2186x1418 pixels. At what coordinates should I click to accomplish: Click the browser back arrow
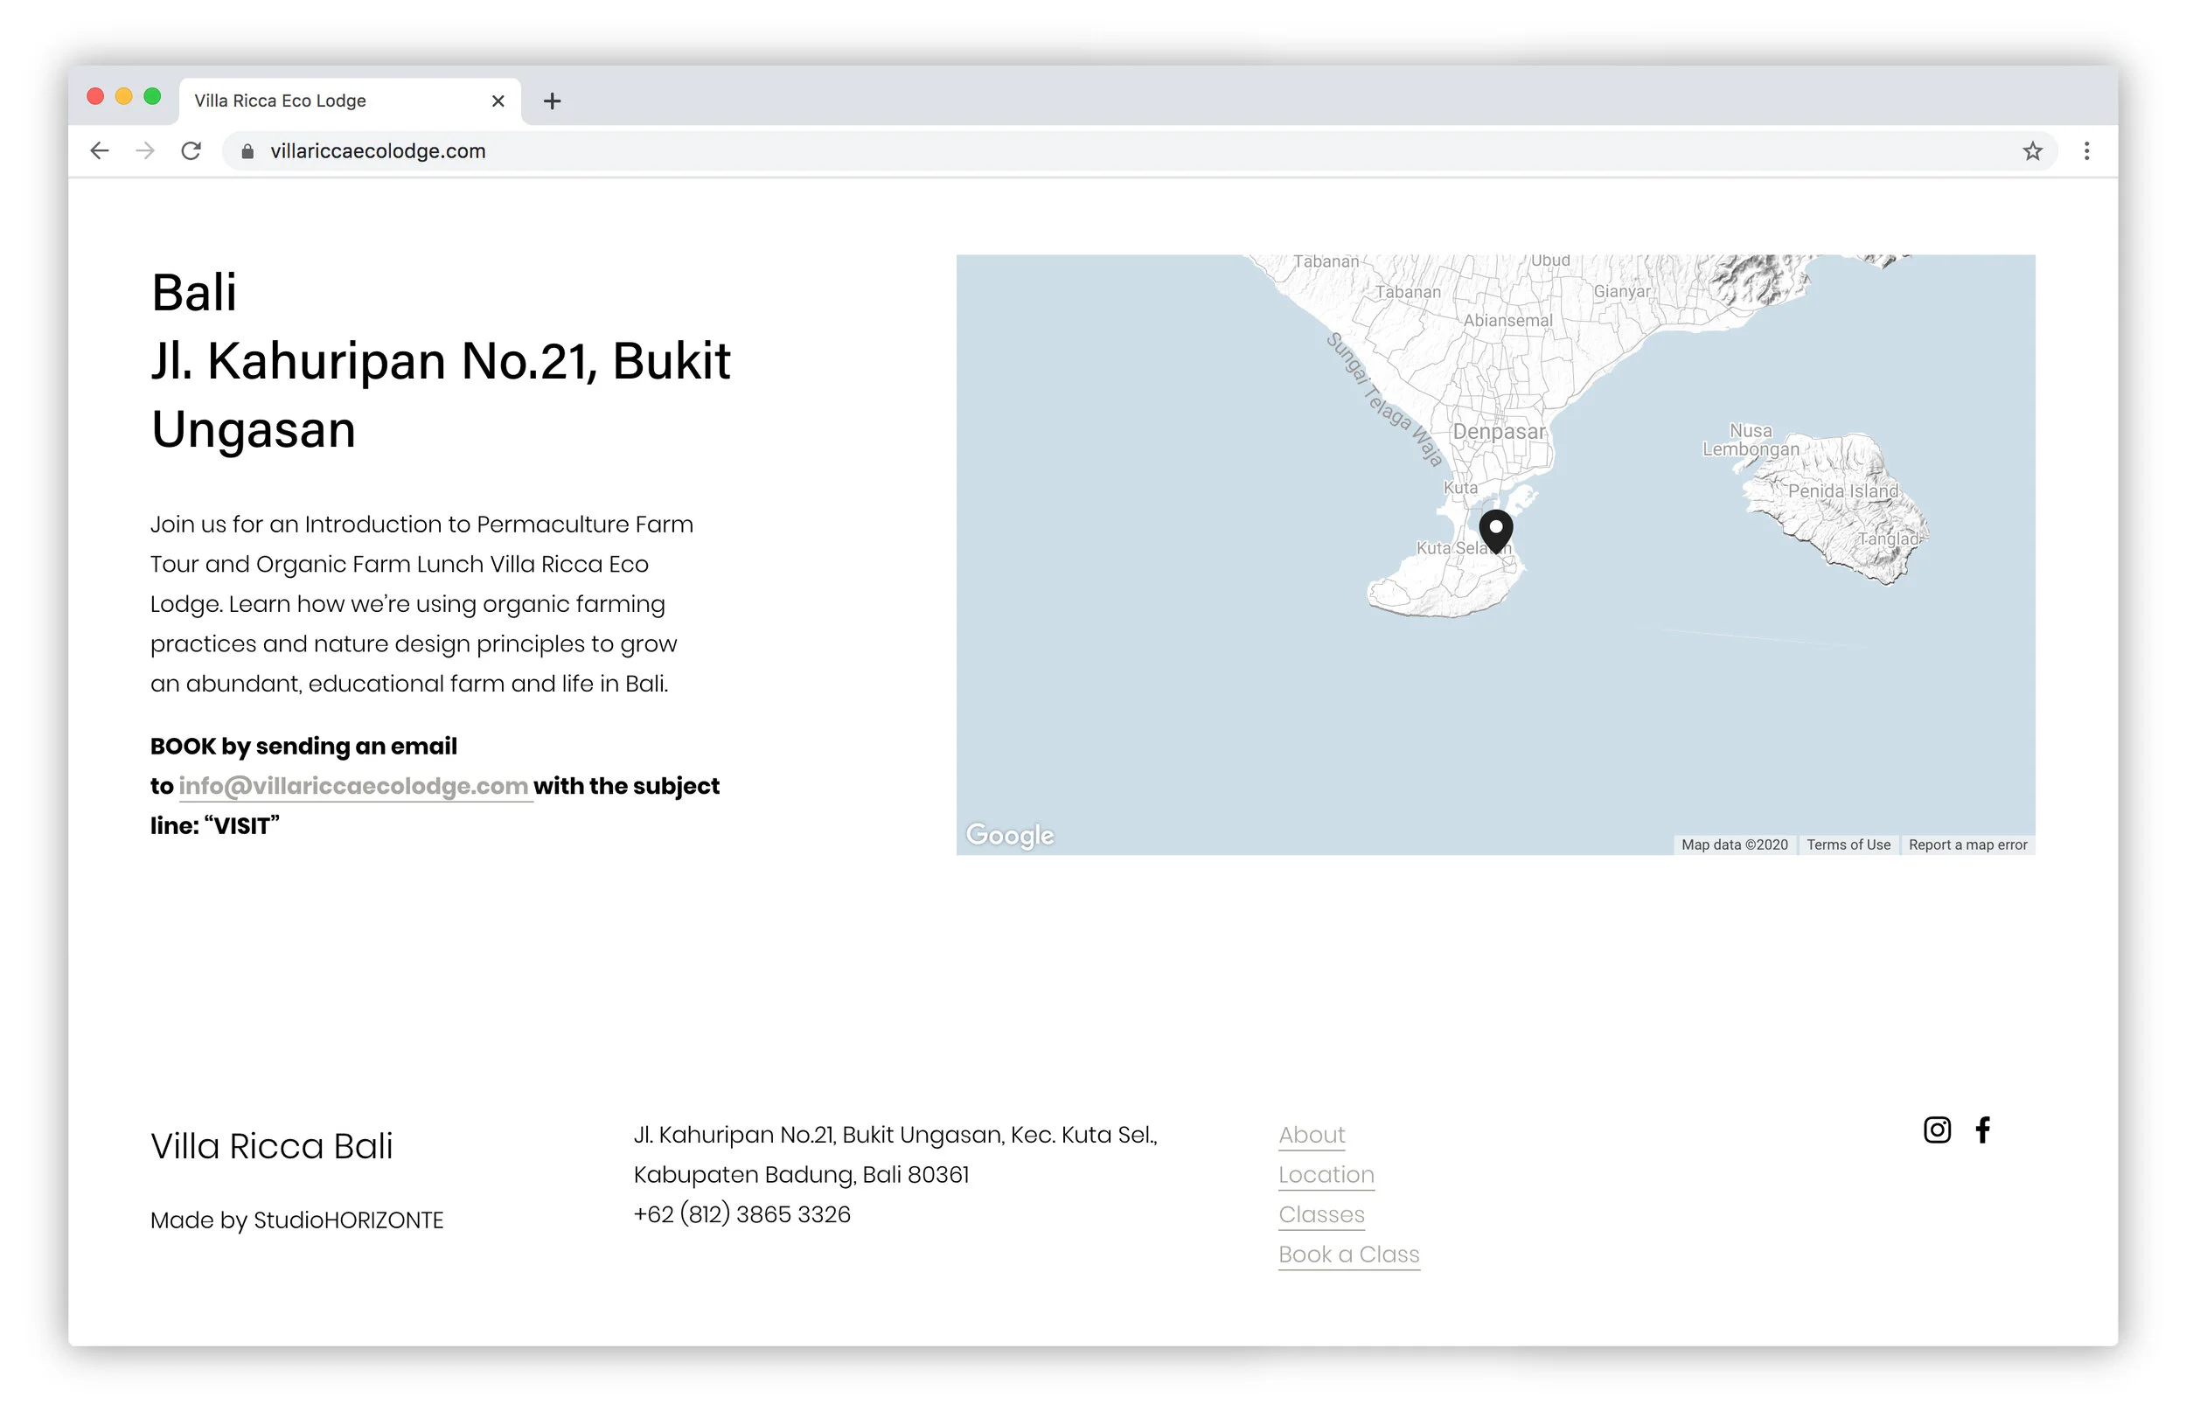coord(99,150)
